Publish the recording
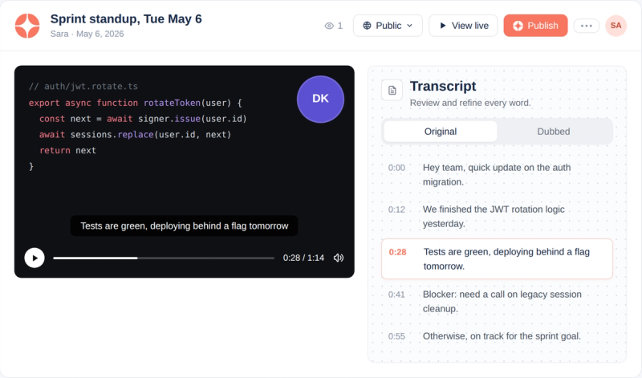642x378 pixels. (535, 26)
